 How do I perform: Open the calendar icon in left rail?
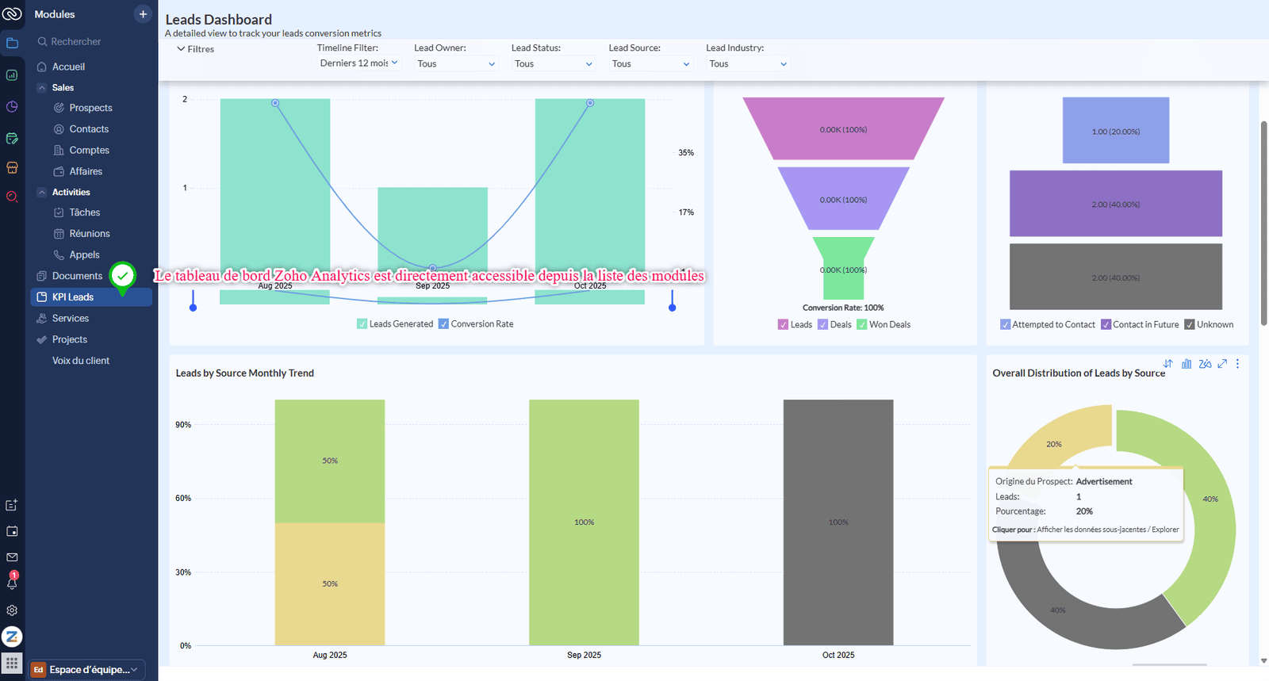coord(12,531)
